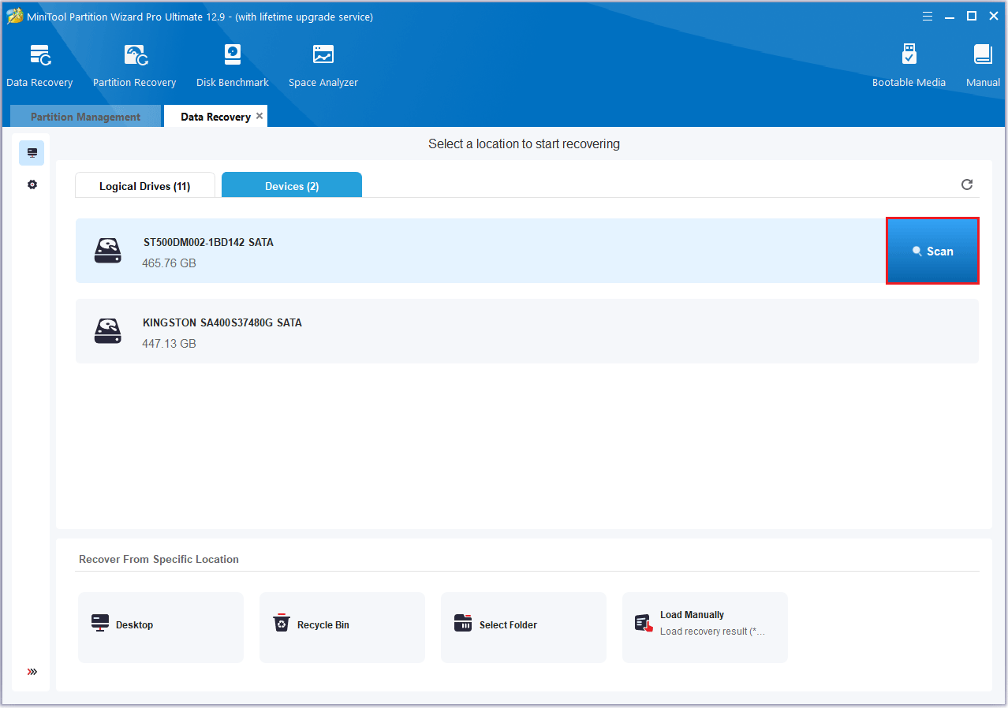This screenshot has height=708, width=1008.
Task: Open the Data Recovery tool in toolbar
Action: 39,66
